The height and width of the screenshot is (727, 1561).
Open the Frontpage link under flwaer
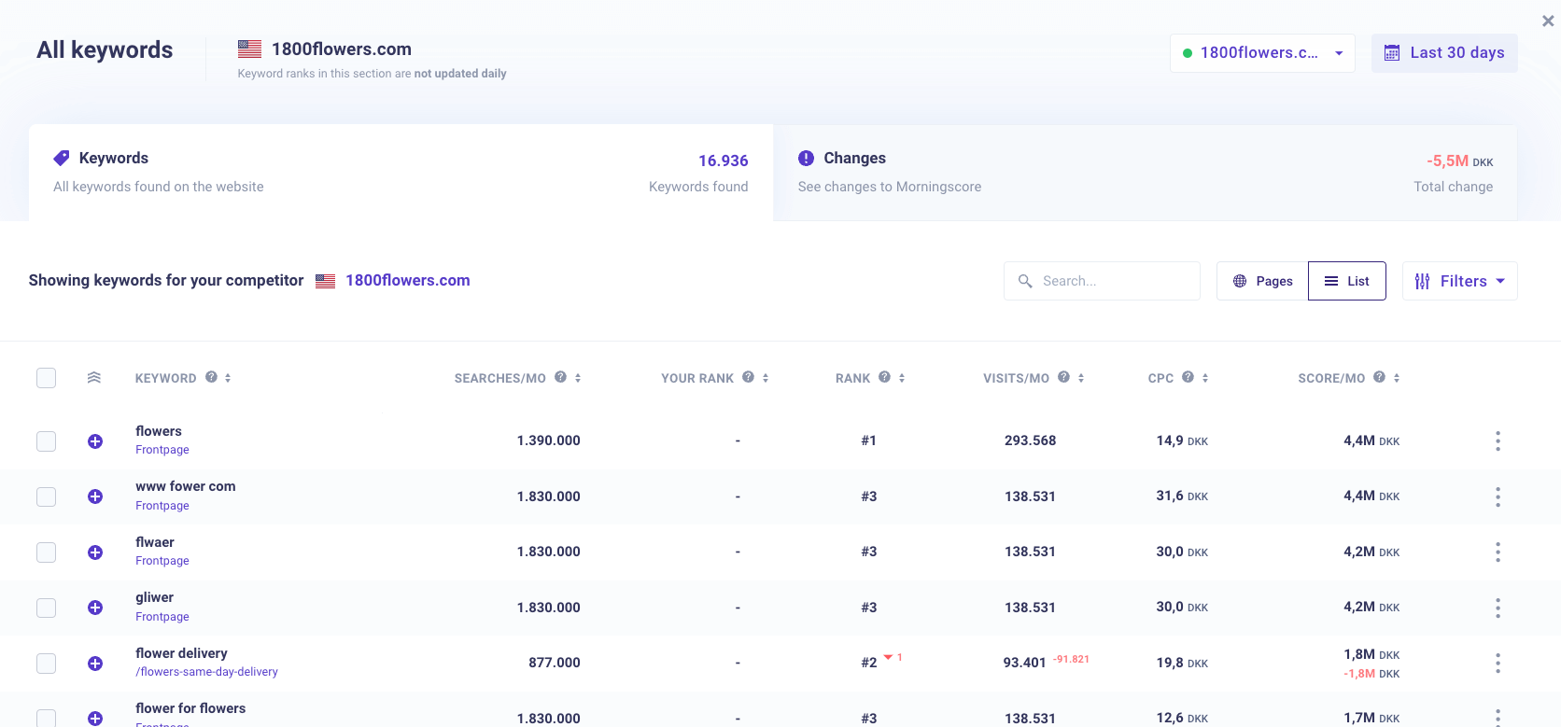coord(162,561)
